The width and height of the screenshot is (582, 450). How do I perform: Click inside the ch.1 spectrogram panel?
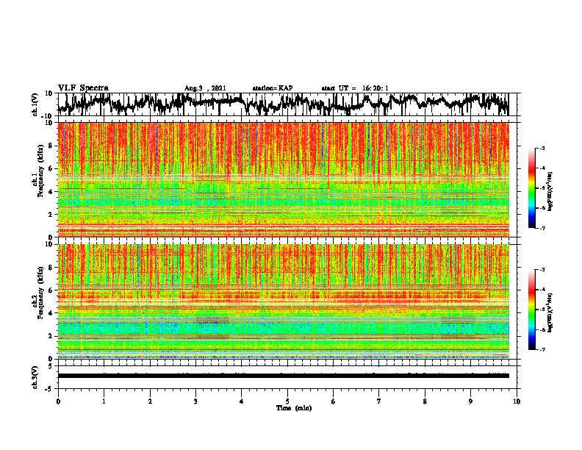284,179
